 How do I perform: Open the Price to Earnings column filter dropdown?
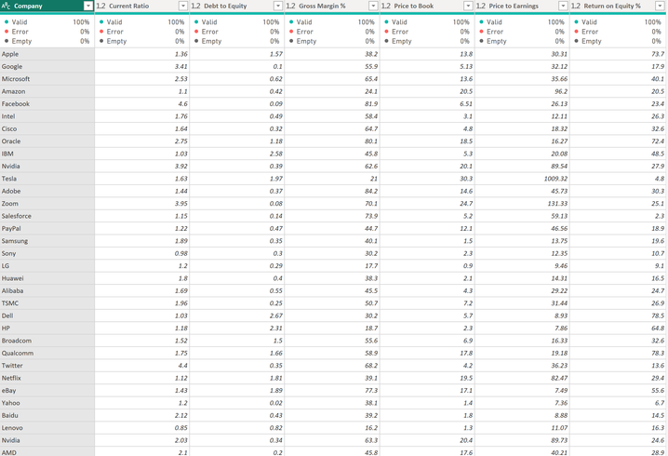pyautogui.click(x=563, y=6)
